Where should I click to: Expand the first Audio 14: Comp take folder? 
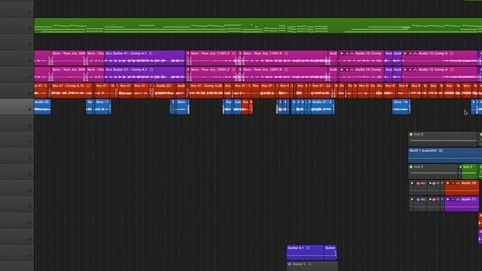point(341,70)
